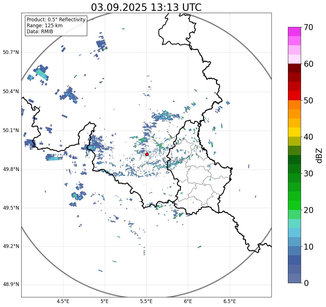Click the 50.4°N latitude label

tap(11, 91)
